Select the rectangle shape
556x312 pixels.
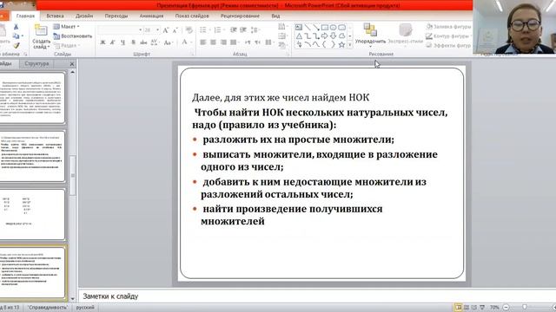(324, 27)
